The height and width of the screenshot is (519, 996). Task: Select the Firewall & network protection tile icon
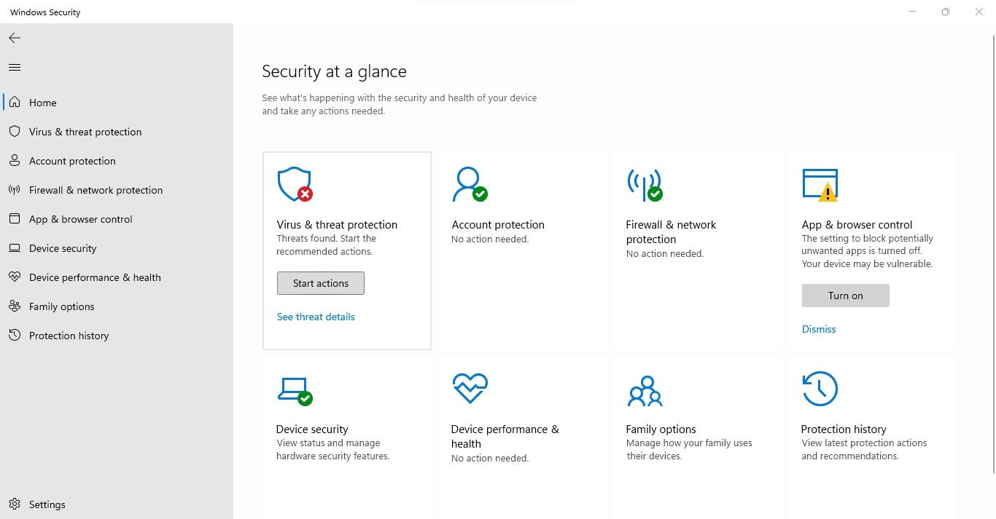pos(645,184)
